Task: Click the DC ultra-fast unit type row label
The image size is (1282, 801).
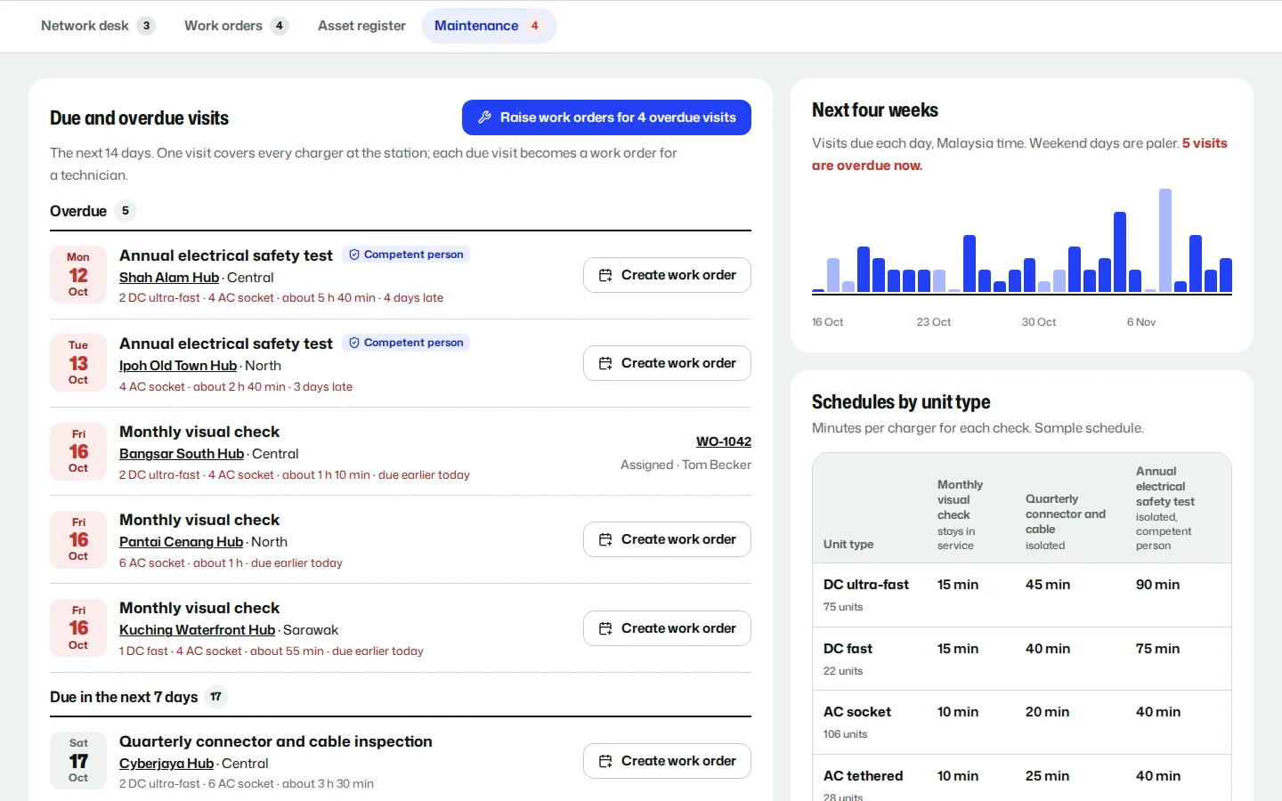Action: tap(866, 585)
